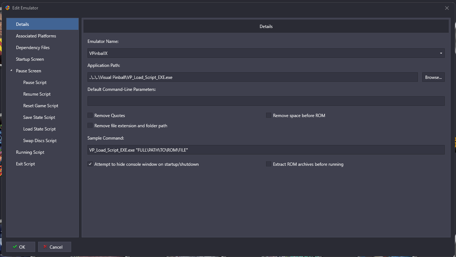This screenshot has height=257, width=456.
Task: Open the Associated Platforms section
Action: pos(42,36)
